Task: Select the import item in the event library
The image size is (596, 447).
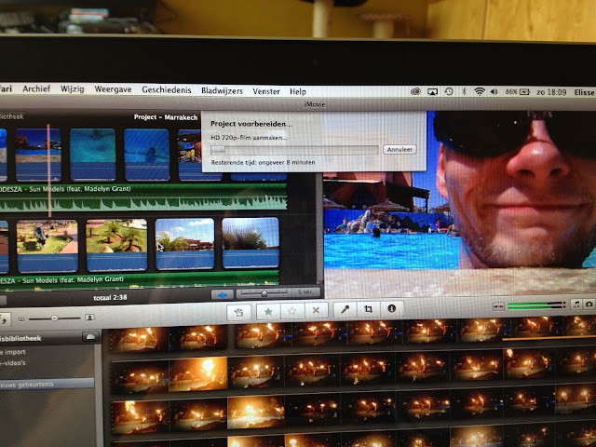Action: [13, 352]
